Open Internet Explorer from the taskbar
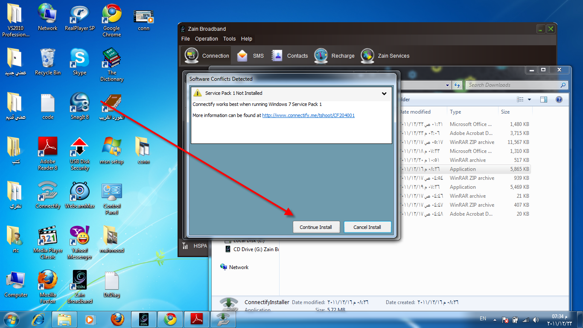 (38, 319)
